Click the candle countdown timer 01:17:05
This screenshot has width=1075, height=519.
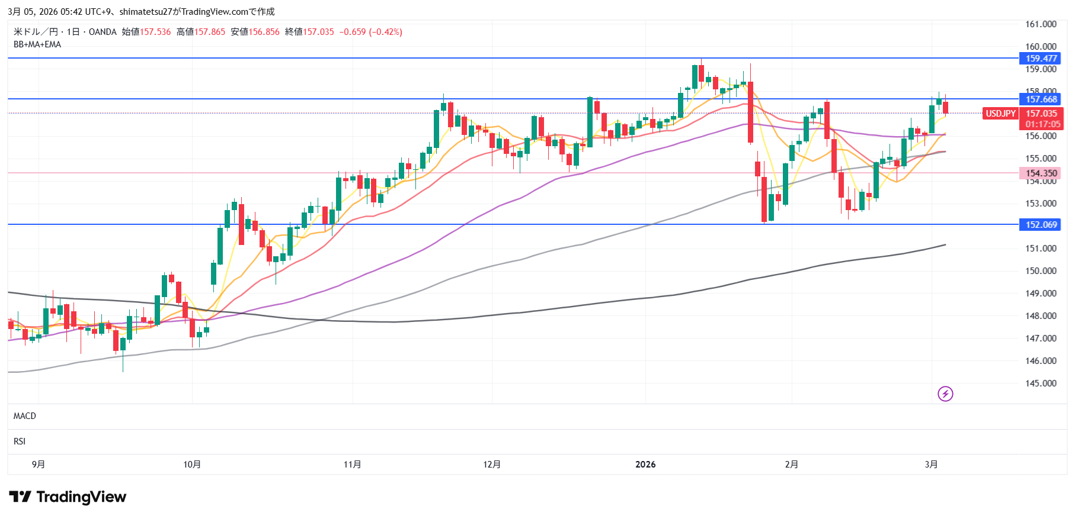pyautogui.click(x=1042, y=124)
